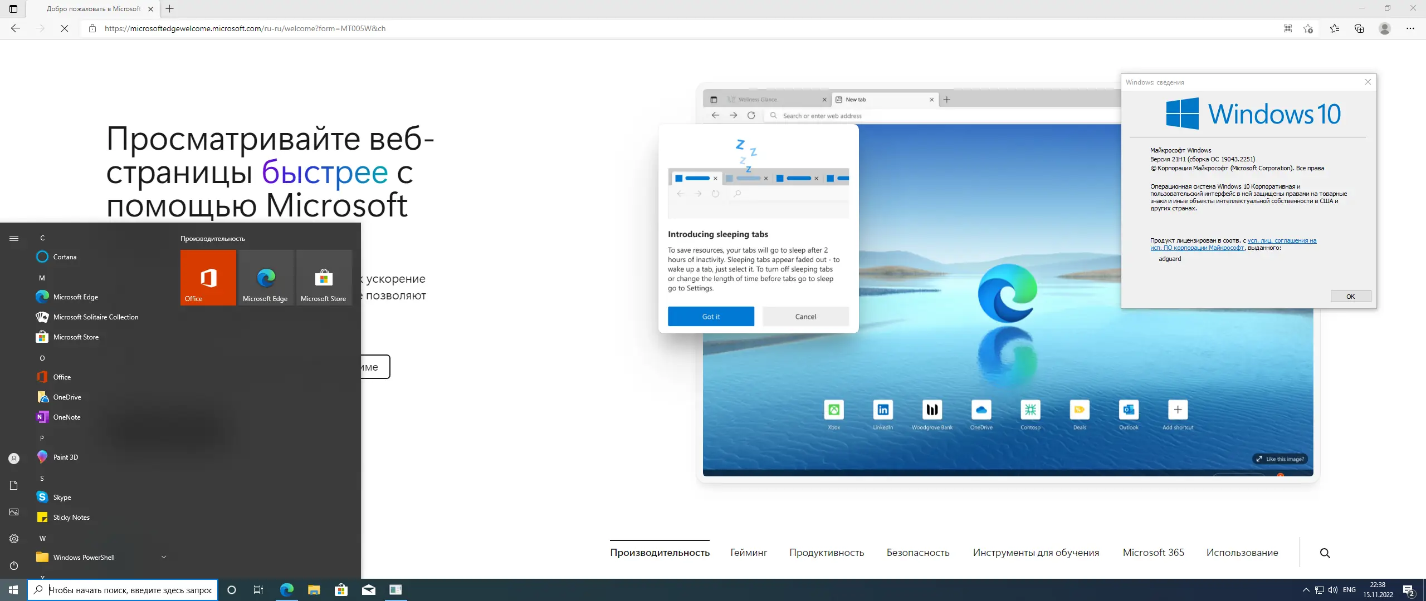Viewport: 1426px width, 601px height.
Task: Open the Office tile in Start
Action: (208, 277)
